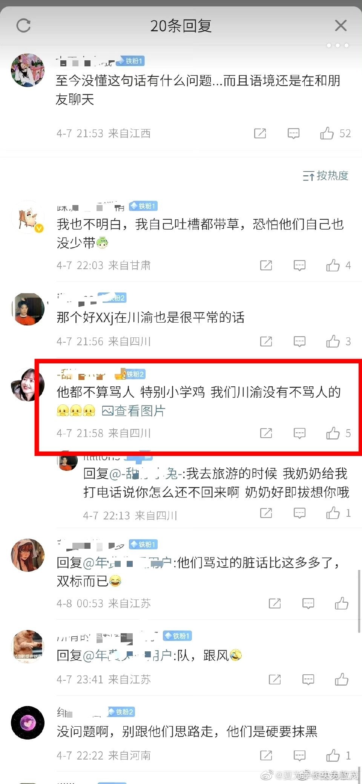The image size is (362, 784).
Task: Like the 双标而已 comment from 江苏
Action: tap(342, 603)
